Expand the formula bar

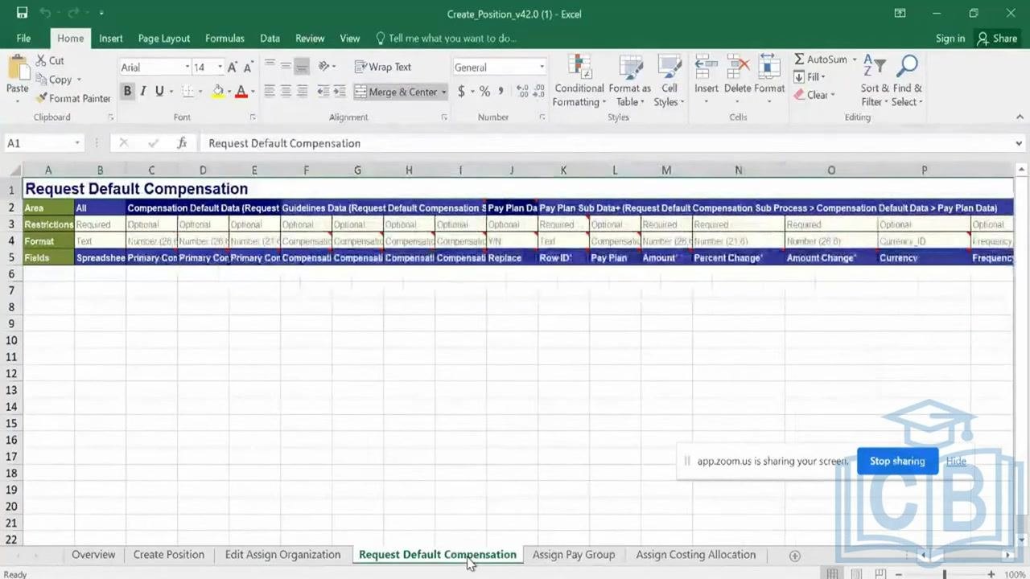(x=1019, y=143)
